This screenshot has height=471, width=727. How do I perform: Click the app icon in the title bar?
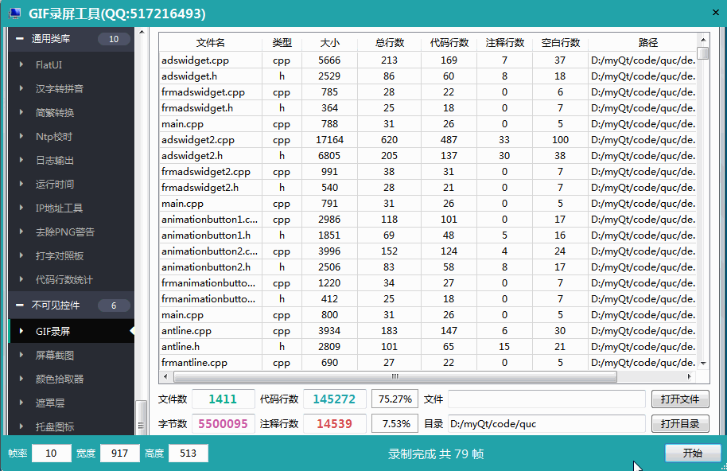click(x=14, y=14)
